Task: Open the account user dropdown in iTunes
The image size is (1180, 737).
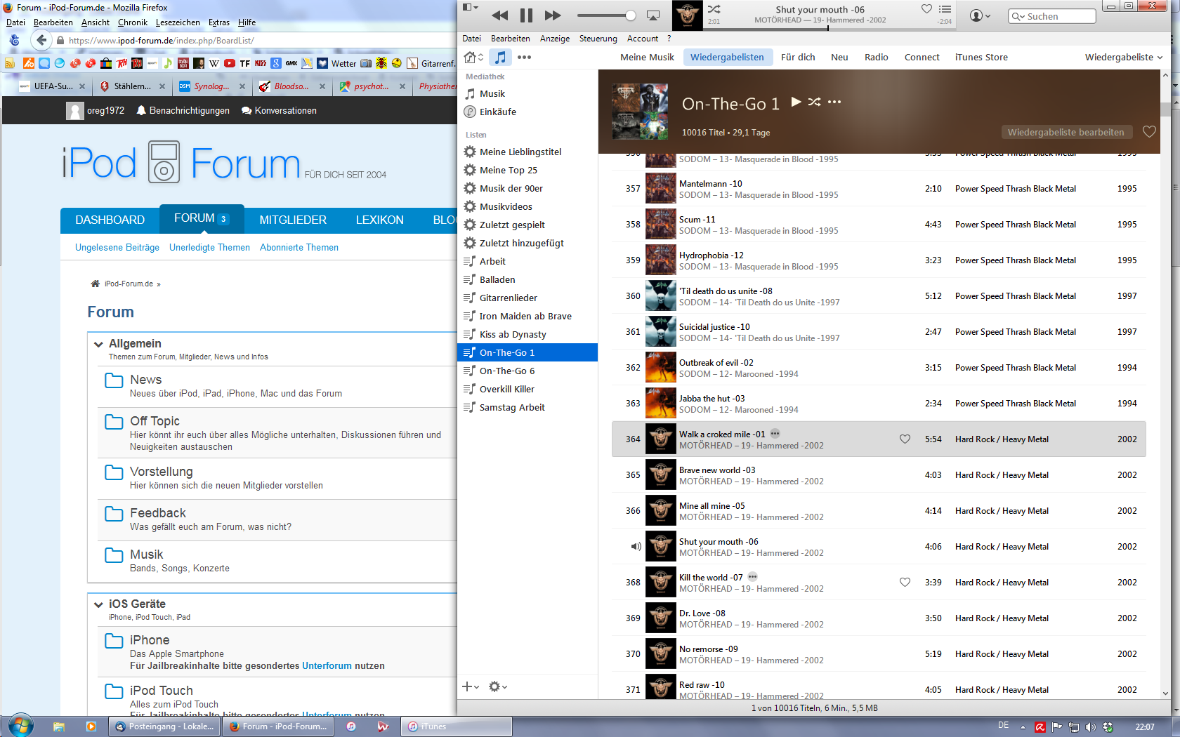Action: point(980,15)
